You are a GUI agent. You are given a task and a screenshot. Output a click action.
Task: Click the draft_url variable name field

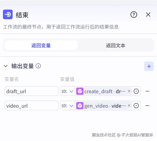(31, 91)
